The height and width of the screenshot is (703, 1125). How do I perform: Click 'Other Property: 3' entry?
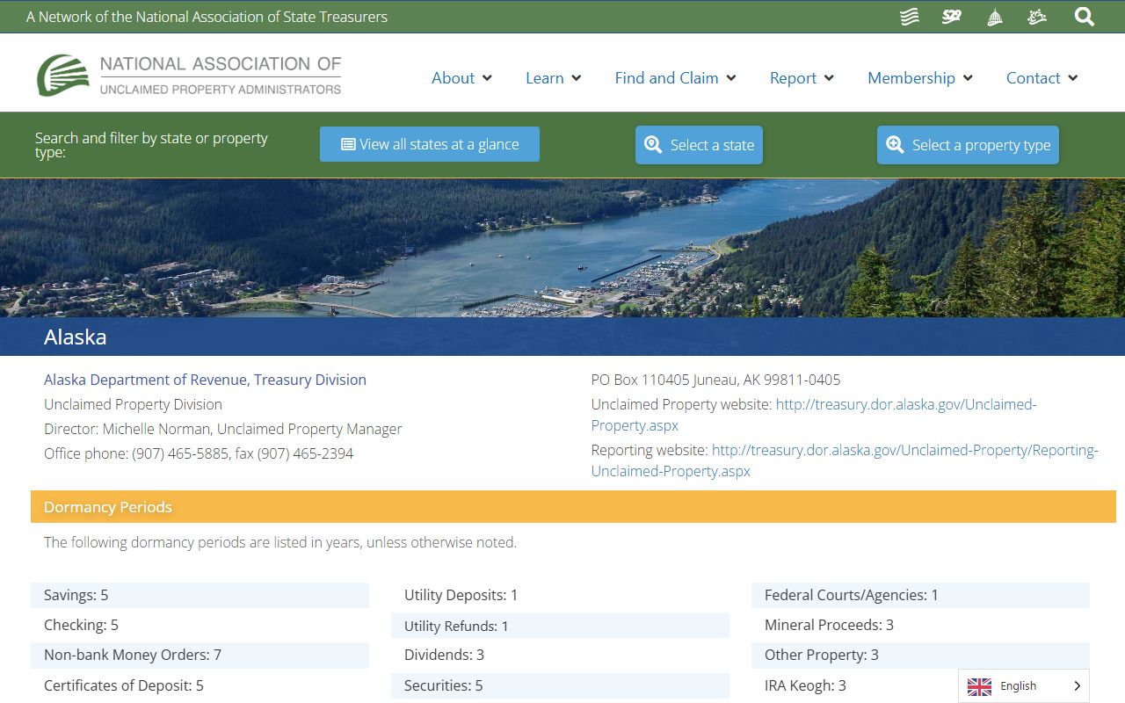[x=920, y=655]
